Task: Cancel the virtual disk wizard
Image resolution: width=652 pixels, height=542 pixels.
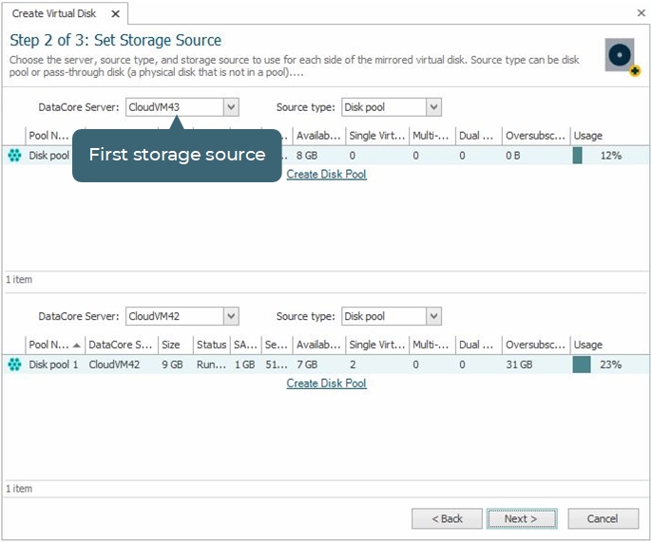Action: click(x=603, y=519)
